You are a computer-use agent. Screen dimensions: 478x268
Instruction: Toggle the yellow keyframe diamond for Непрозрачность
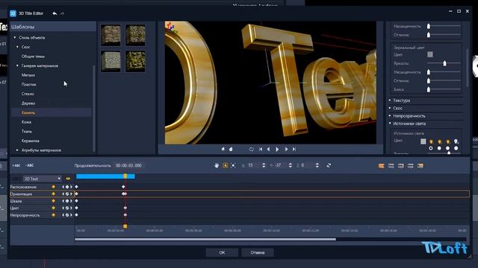pyautogui.click(x=53, y=215)
